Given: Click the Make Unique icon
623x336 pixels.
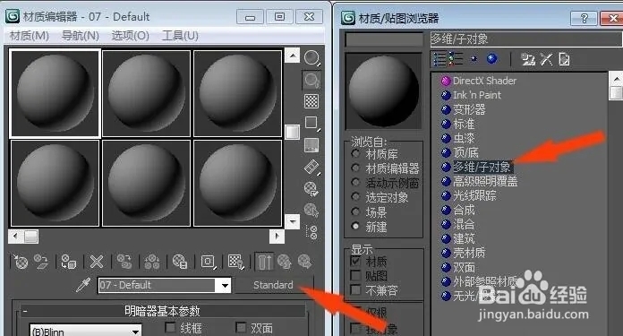Looking at the screenshot, I should click(x=152, y=262).
